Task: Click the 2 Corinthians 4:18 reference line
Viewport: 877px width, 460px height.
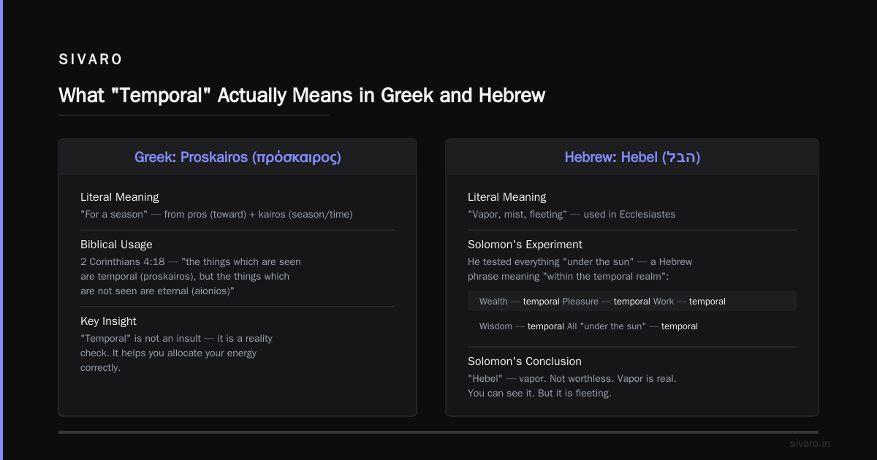Action: pyautogui.click(x=191, y=261)
